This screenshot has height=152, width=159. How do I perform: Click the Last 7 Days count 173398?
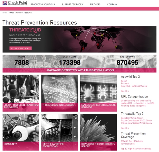pyautogui.click(x=70, y=62)
